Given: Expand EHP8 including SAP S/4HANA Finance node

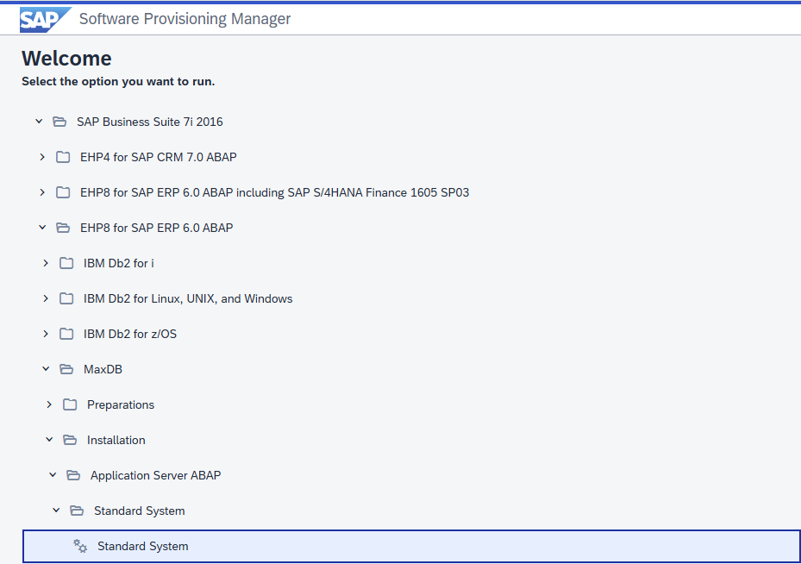Looking at the screenshot, I should [x=42, y=192].
